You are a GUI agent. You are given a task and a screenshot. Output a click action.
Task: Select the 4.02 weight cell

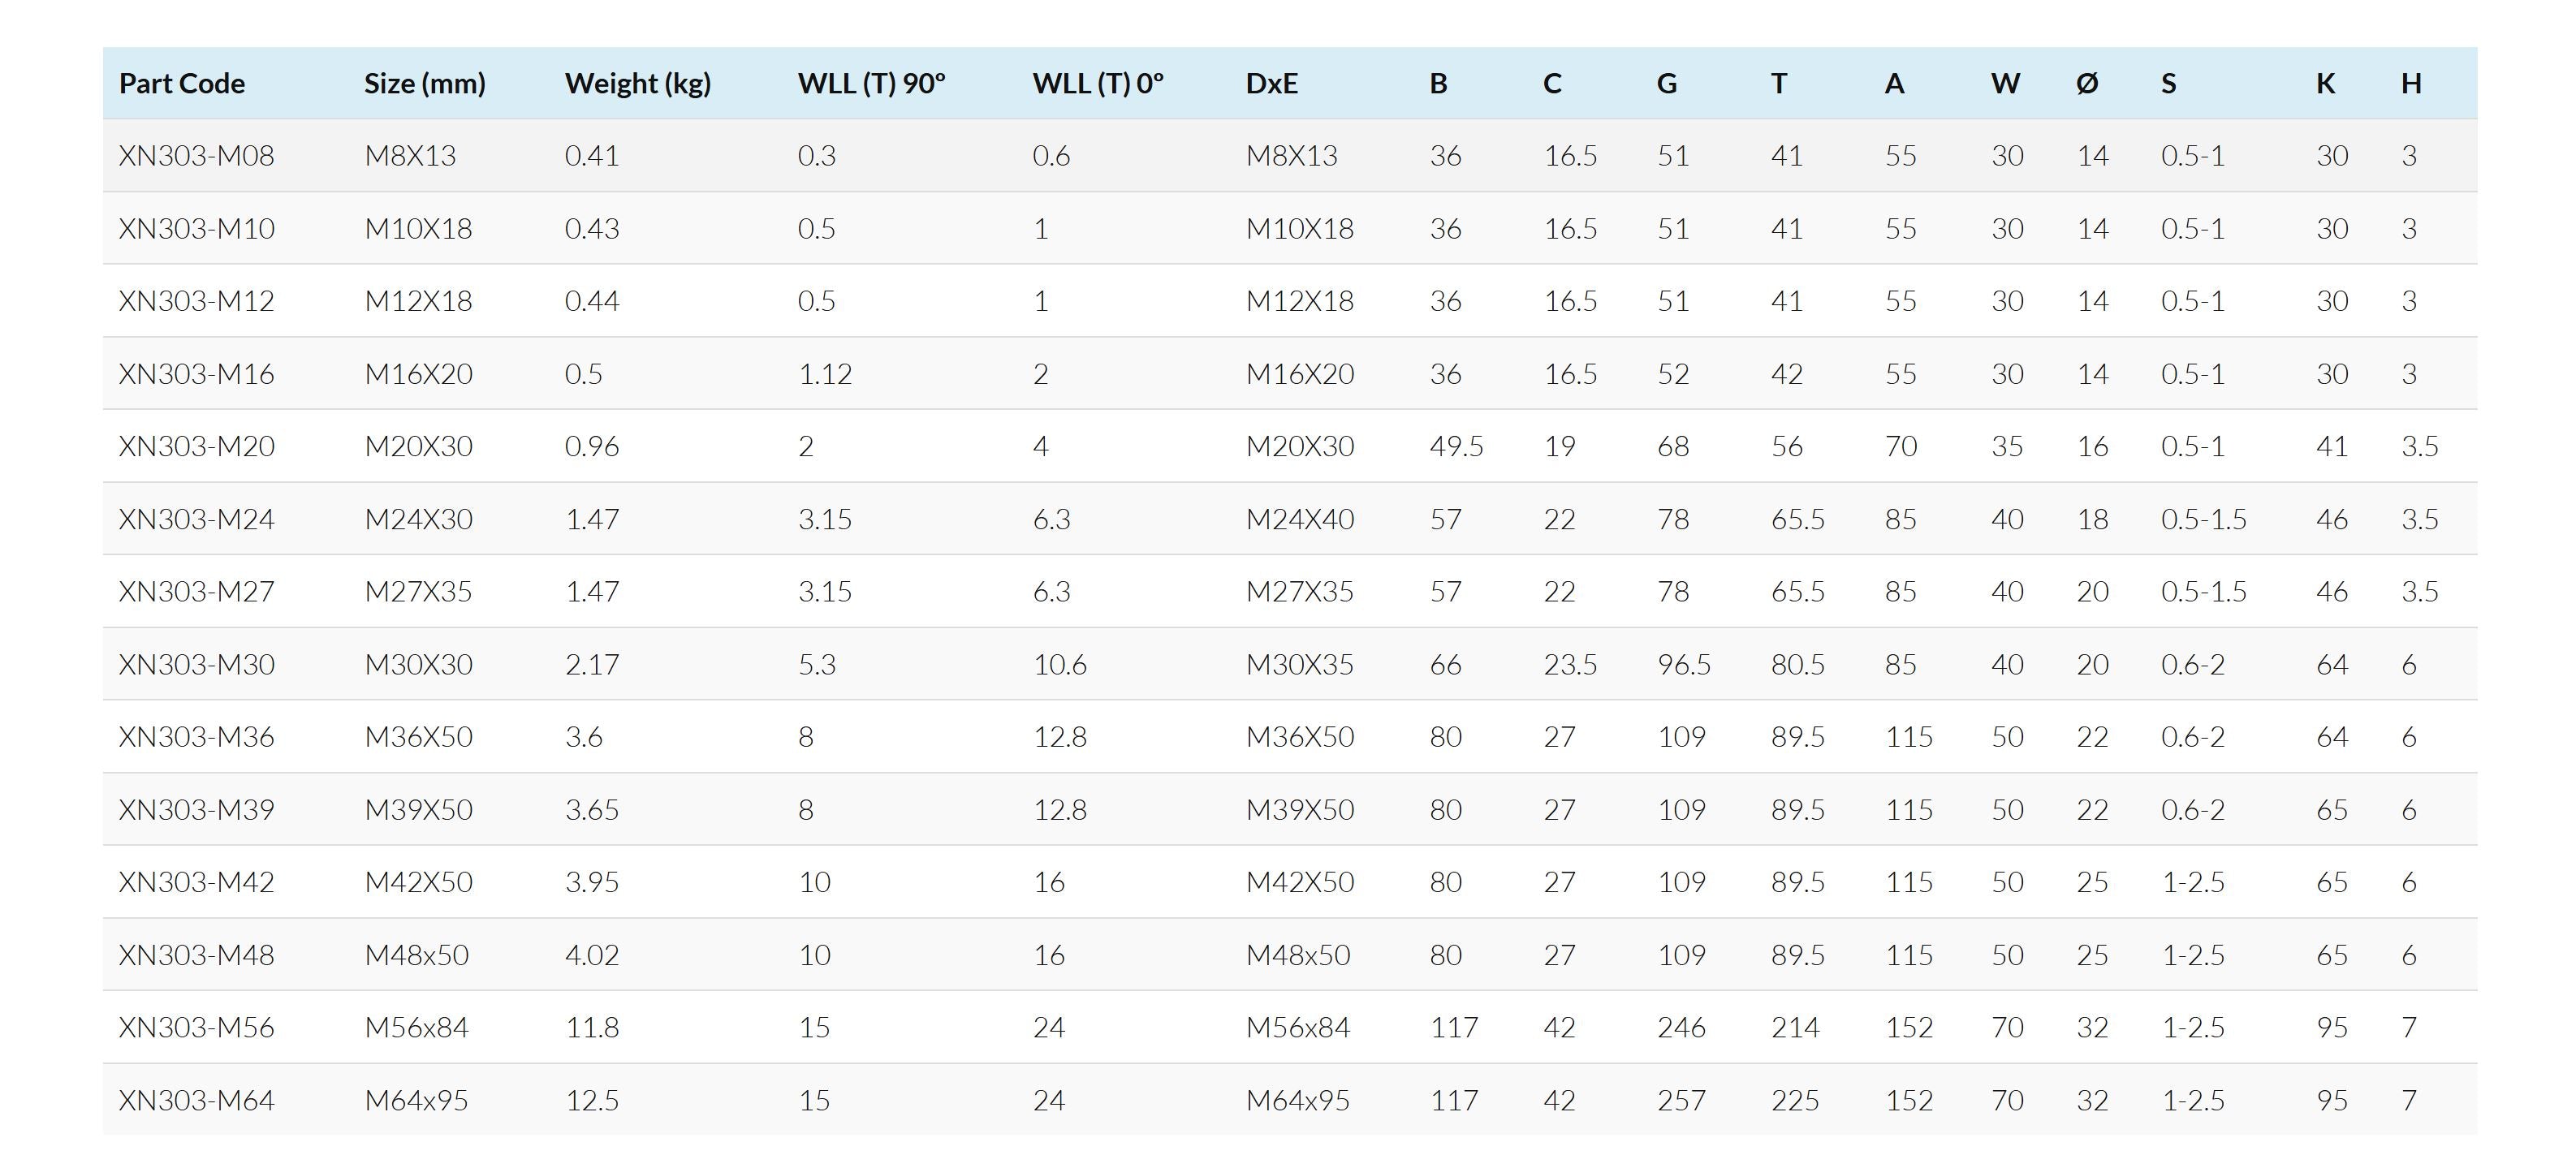(x=592, y=955)
